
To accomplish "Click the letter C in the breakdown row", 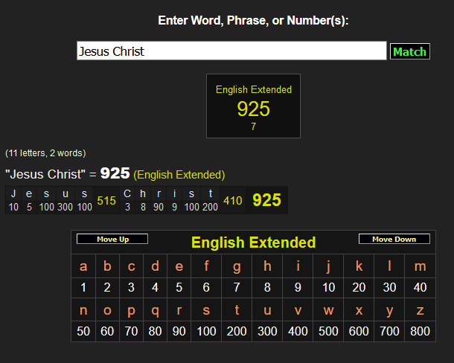I will pos(127,194).
